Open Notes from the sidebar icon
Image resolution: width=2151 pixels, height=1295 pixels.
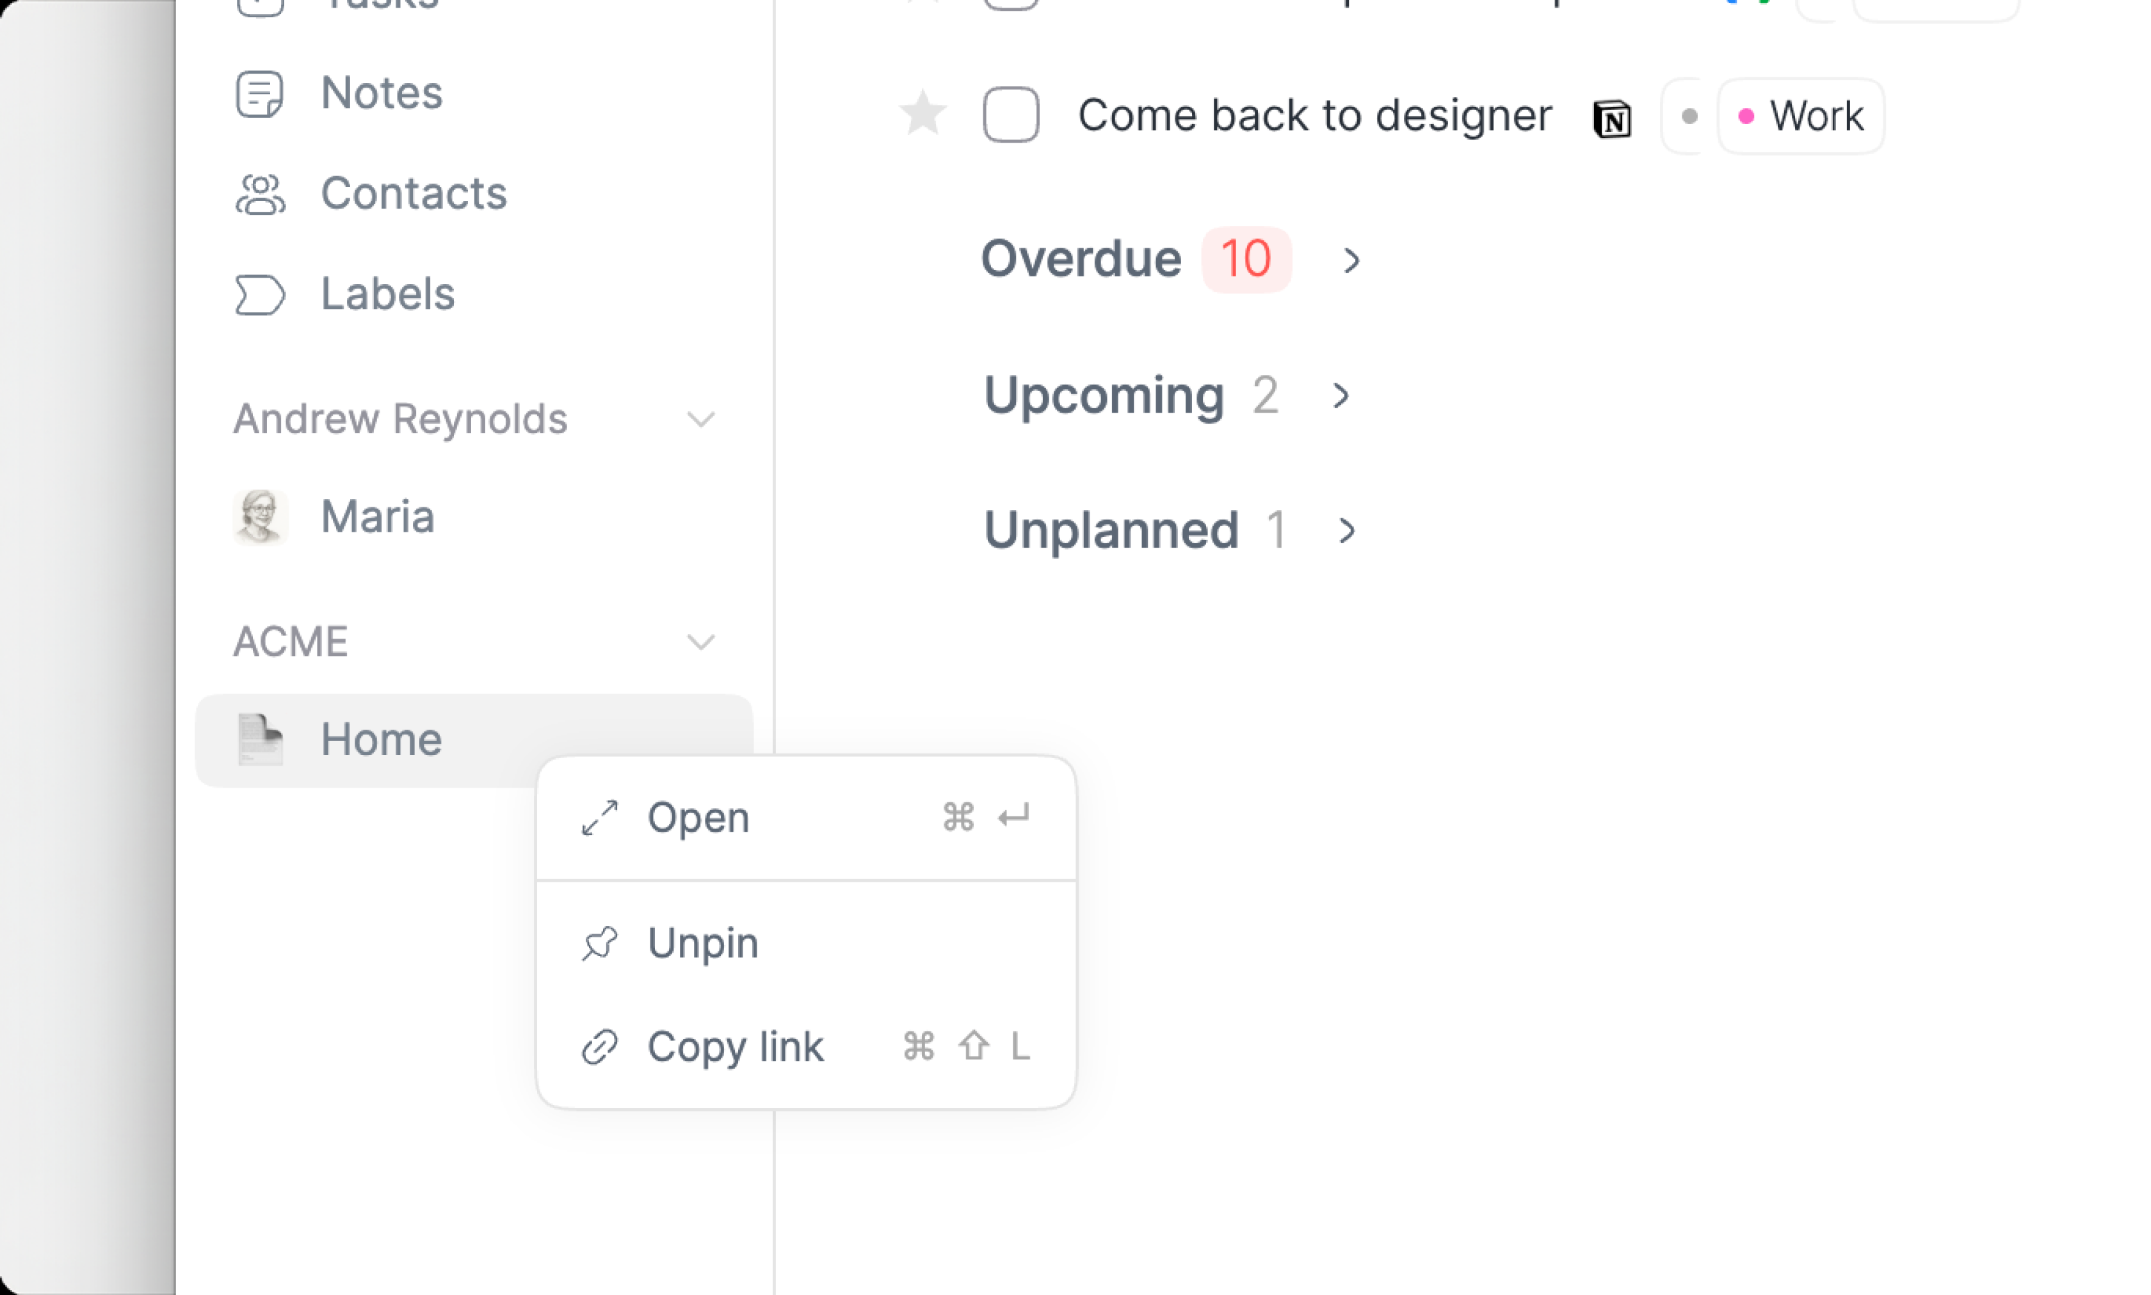point(259,93)
